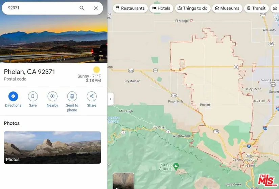Click the sunny weather icon
This screenshot has width=279, height=189.
[97, 70]
